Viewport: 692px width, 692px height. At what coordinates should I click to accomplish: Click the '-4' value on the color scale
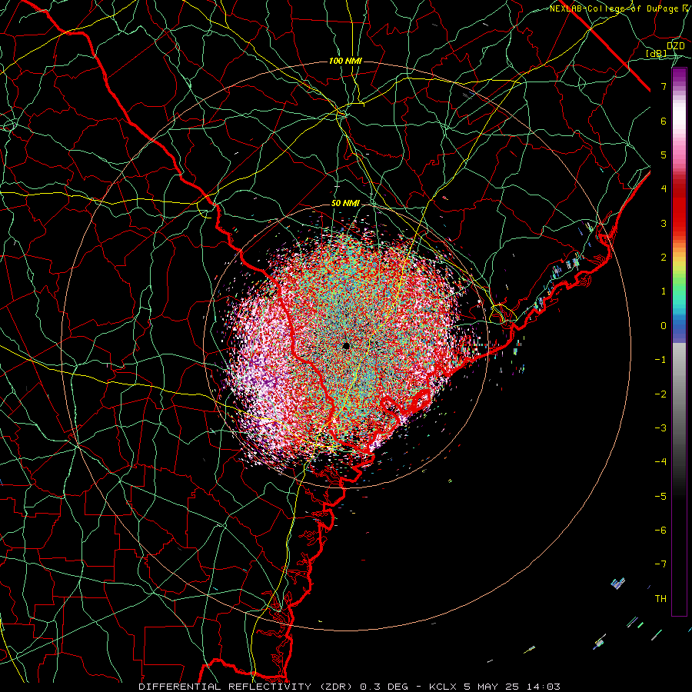click(660, 462)
